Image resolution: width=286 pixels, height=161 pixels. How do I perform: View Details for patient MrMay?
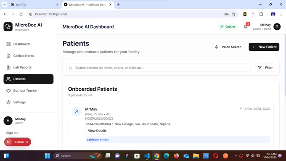[97, 131]
